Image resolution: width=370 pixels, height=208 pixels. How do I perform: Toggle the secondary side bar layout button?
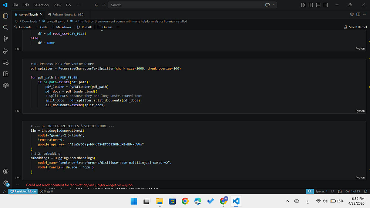(x=326, y=5)
